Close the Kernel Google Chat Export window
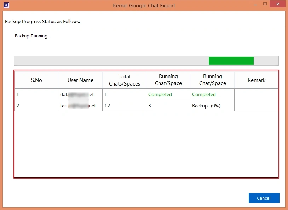 tap(277, 4)
